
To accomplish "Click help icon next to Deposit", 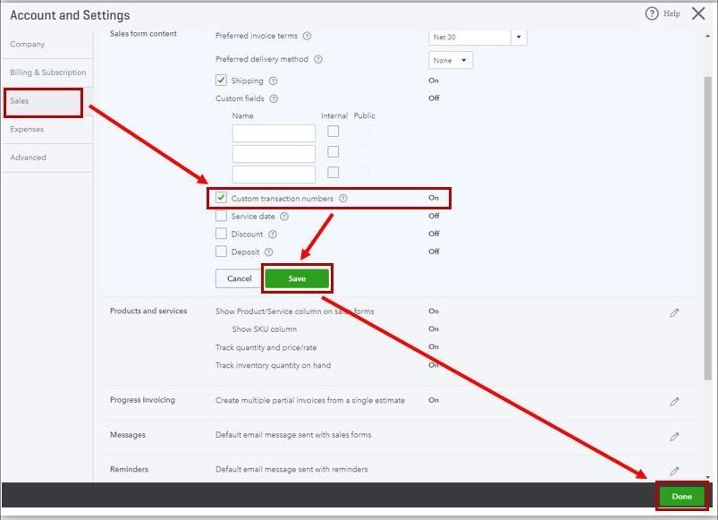I will pyautogui.click(x=269, y=252).
